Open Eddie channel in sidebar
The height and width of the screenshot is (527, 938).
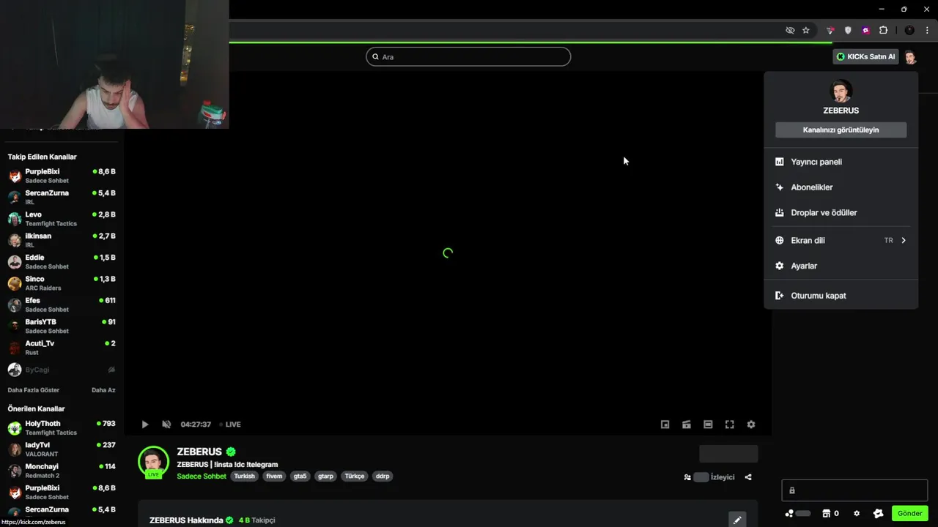point(62,261)
